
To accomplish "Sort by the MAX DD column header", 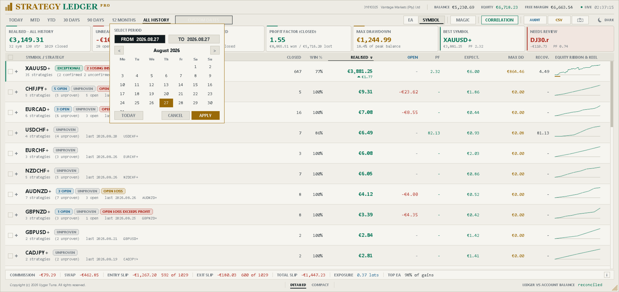I will point(516,57).
